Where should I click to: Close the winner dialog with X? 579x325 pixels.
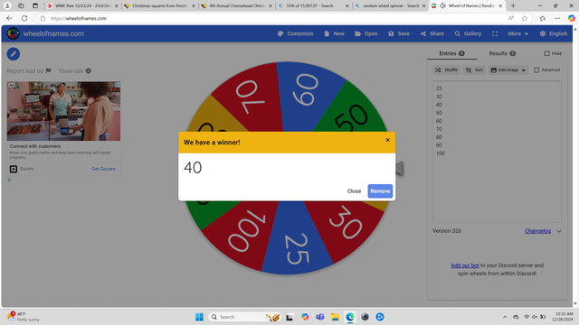coord(387,140)
